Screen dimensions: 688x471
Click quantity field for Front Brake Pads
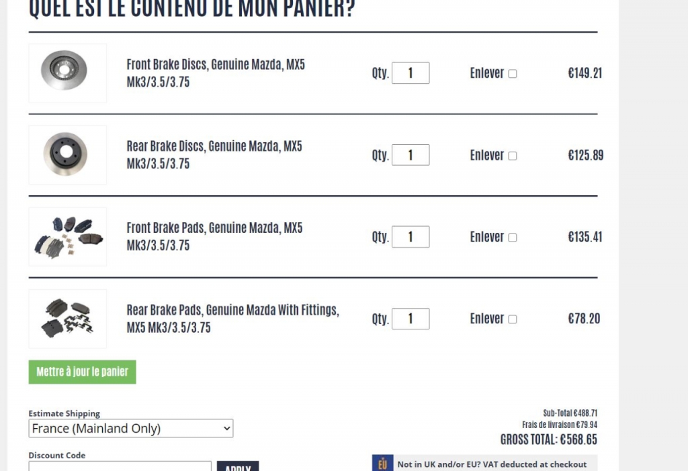click(x=411, y=237)
